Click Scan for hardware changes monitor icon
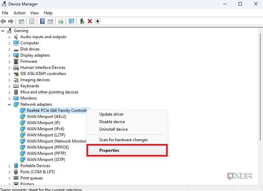The height and width of the screenshot is (191, 263). (71, 21)
